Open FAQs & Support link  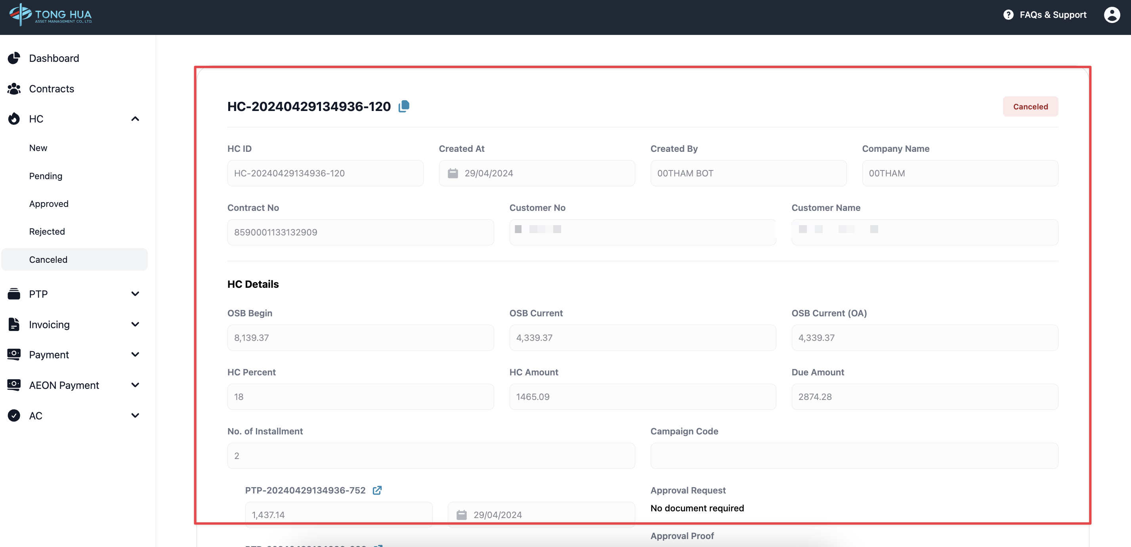tap(1053, 15)
